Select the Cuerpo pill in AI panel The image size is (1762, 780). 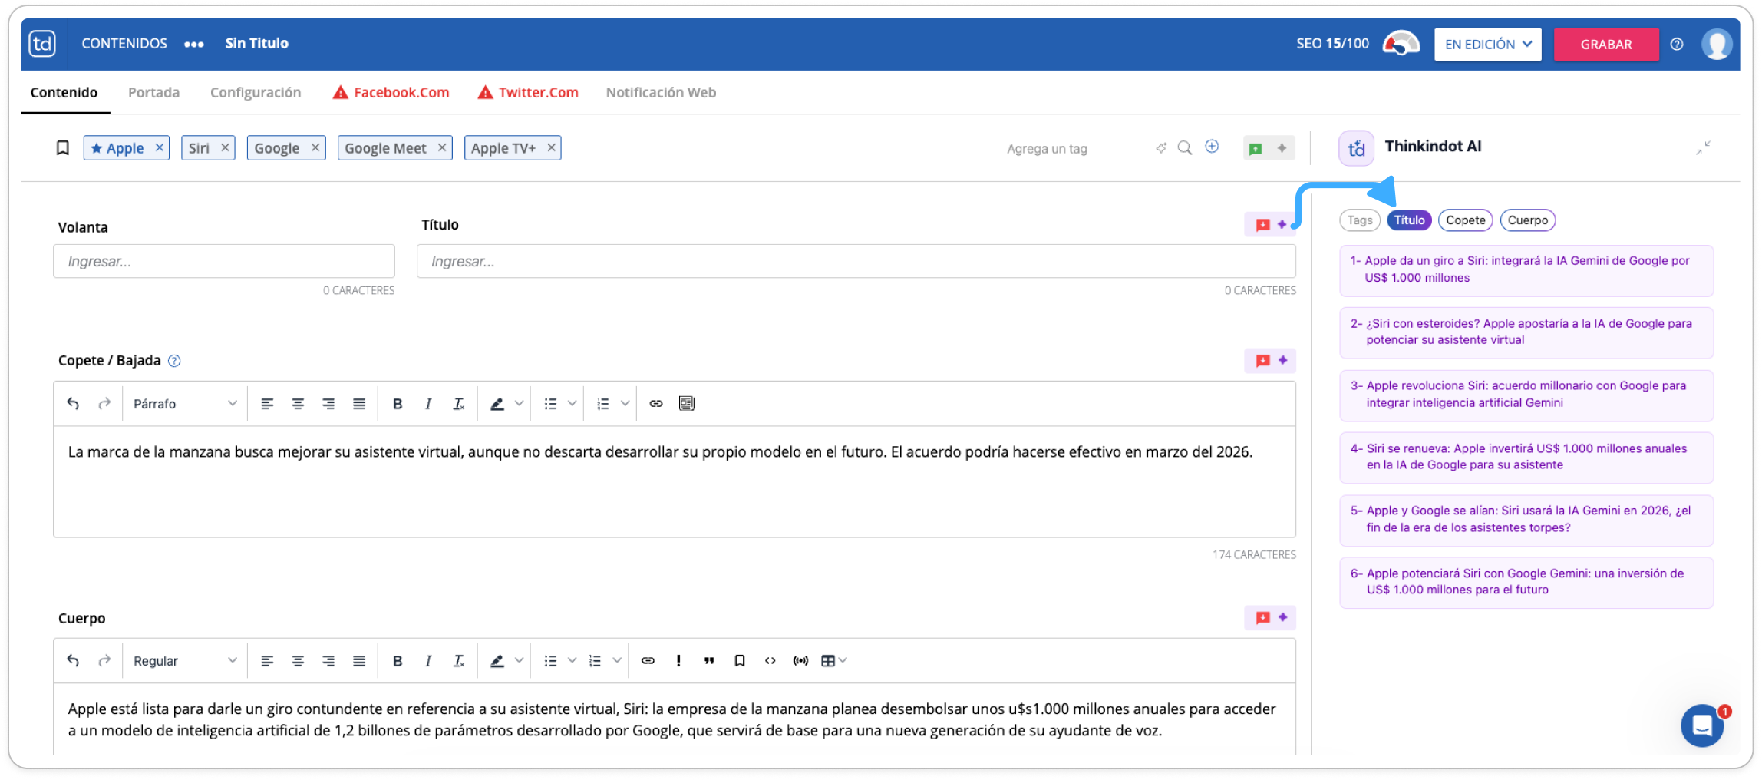(x=1528, y=220)
